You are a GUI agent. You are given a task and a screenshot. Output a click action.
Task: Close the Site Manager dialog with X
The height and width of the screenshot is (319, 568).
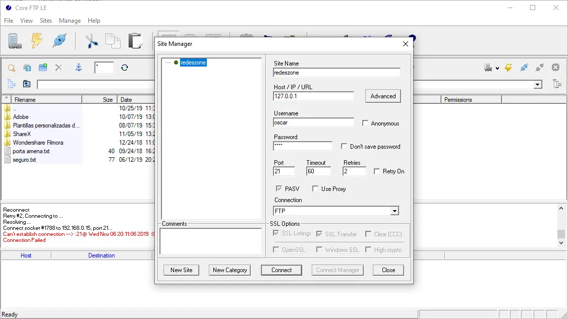click(x=406, y=44)
